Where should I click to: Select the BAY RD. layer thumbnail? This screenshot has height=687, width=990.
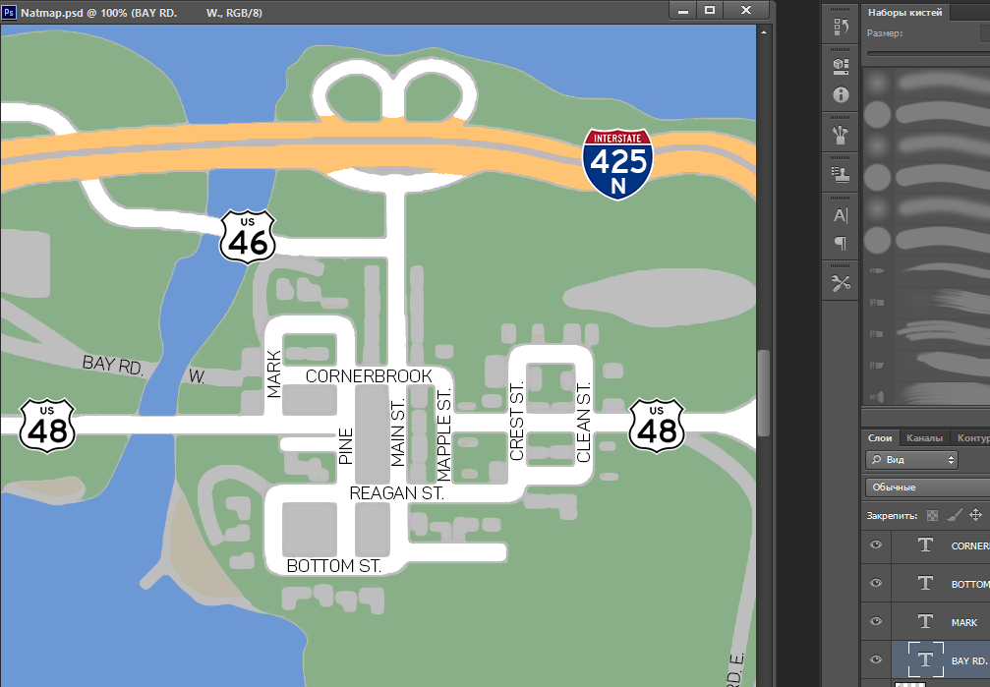coord(925,659)
